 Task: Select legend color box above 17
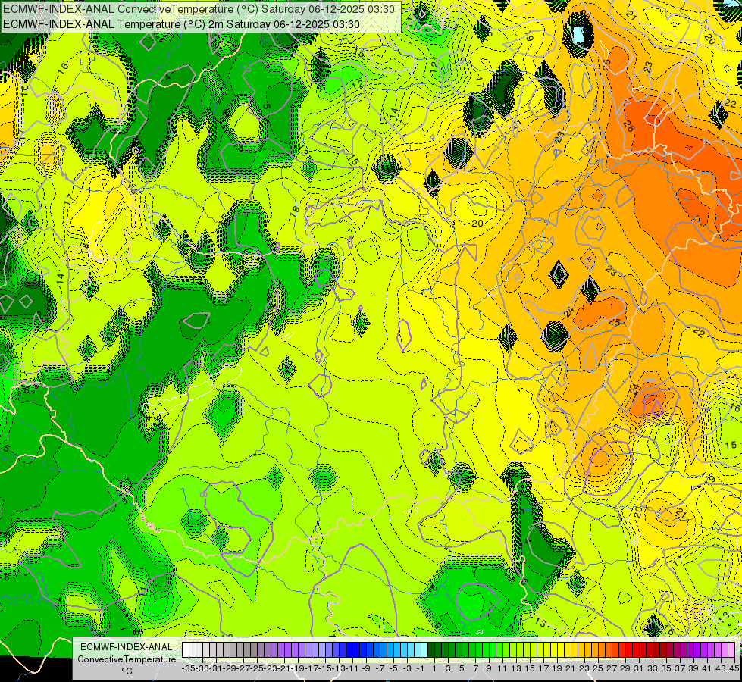[x=540, y=649]
